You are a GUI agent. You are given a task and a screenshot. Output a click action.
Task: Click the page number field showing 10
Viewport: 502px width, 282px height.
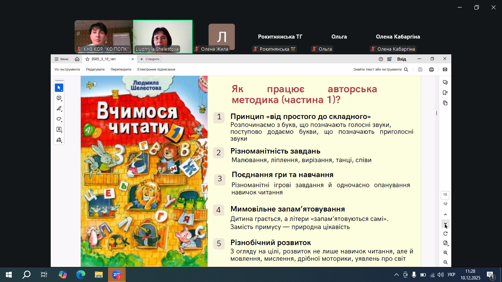tap(445, 195)
